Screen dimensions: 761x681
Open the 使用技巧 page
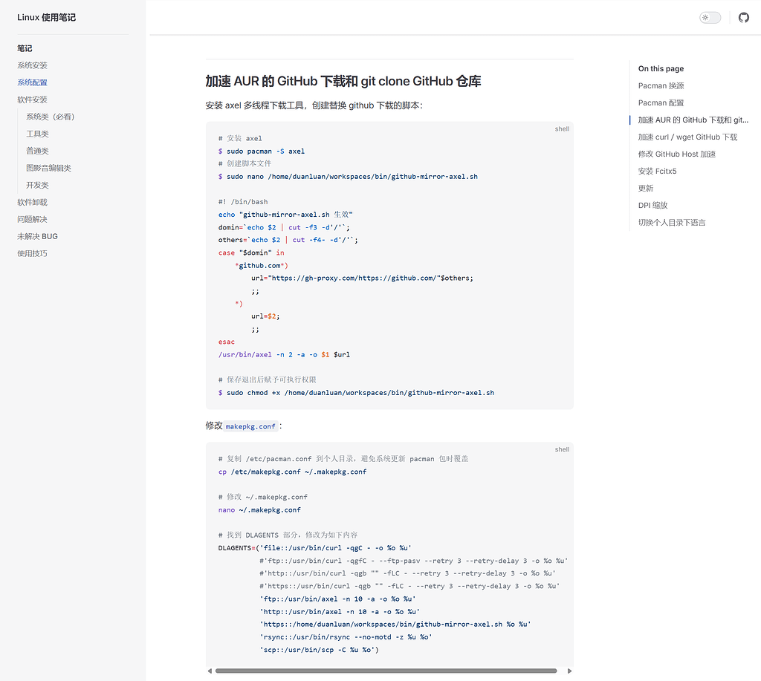pyautogui.click(x=33, y=253)
